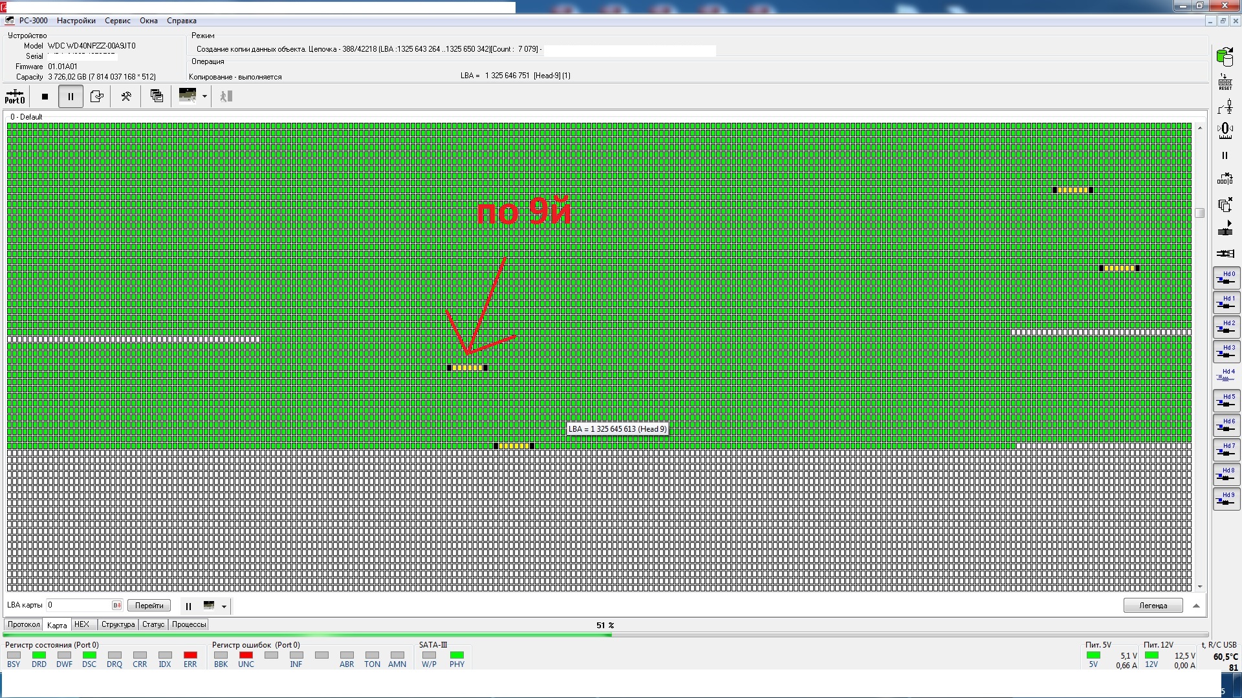Click the stacked windows toolbar icon
Screen dimensions: 1242x698
coord(157,96)
